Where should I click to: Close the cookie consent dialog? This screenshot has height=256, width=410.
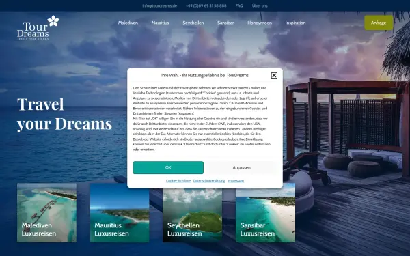[x=274, y=76]
